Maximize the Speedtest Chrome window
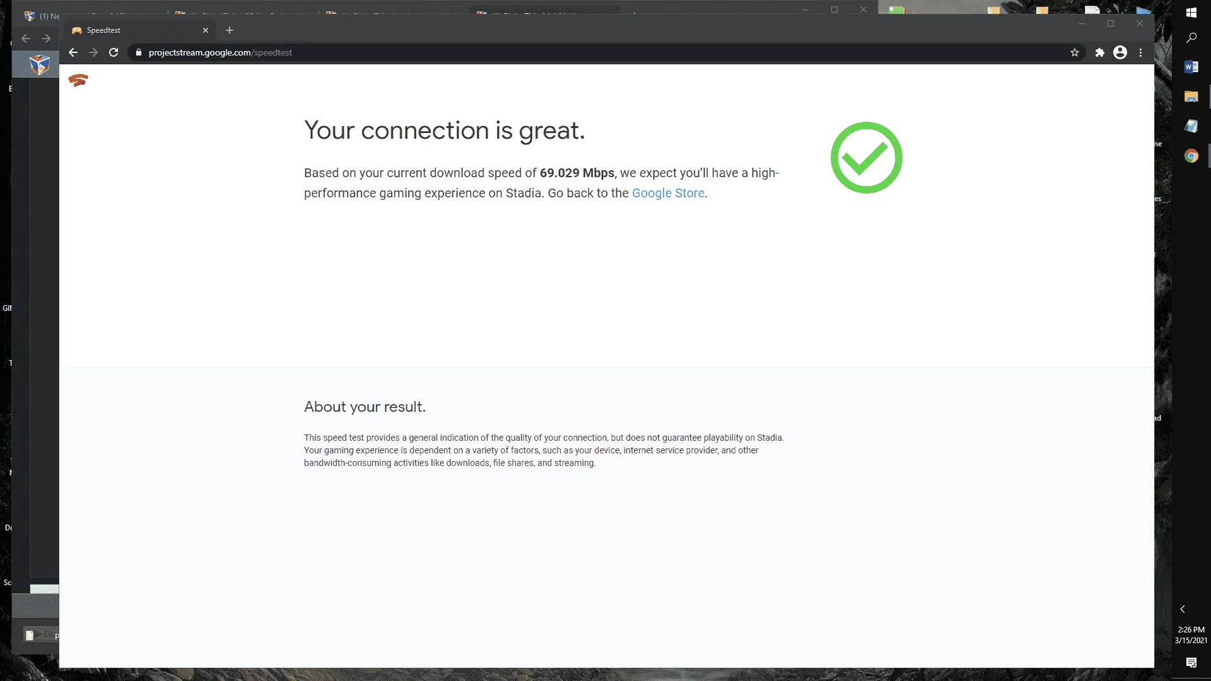 coord(1111,24)
